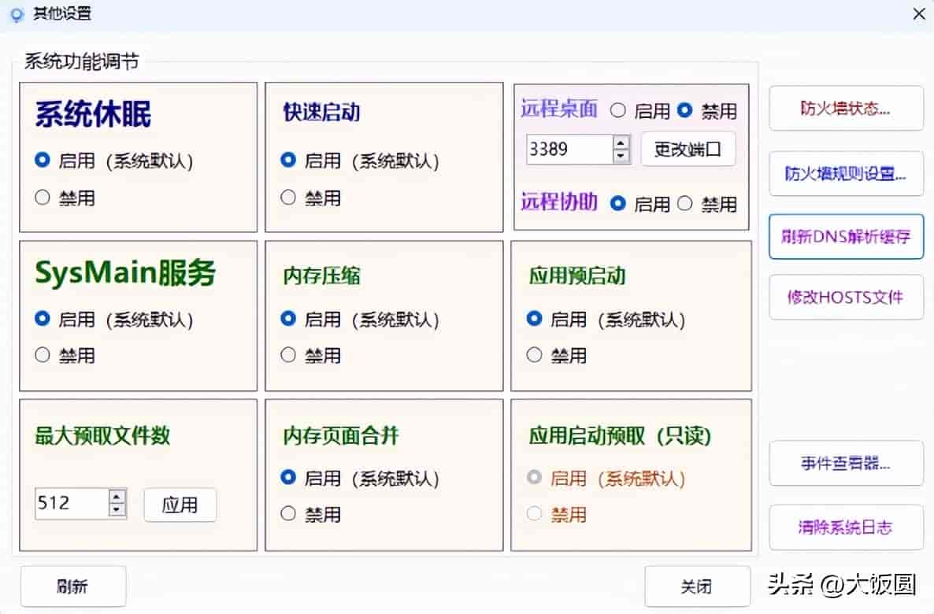Enable 远程桌面 radio option

tap(618, 110)
